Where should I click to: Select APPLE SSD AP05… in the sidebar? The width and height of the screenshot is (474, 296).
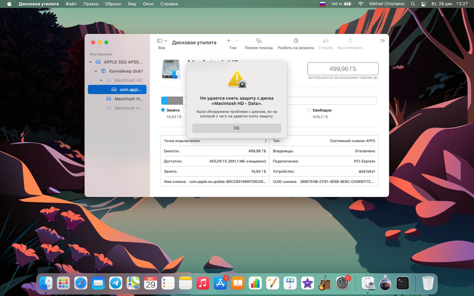[x=117, y=62]
